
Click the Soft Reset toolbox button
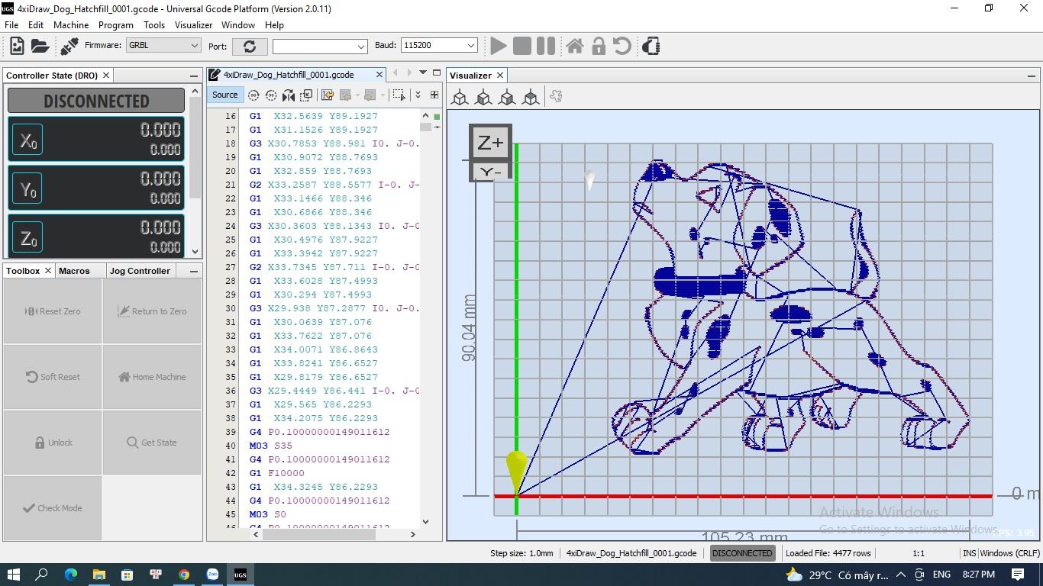53,377
